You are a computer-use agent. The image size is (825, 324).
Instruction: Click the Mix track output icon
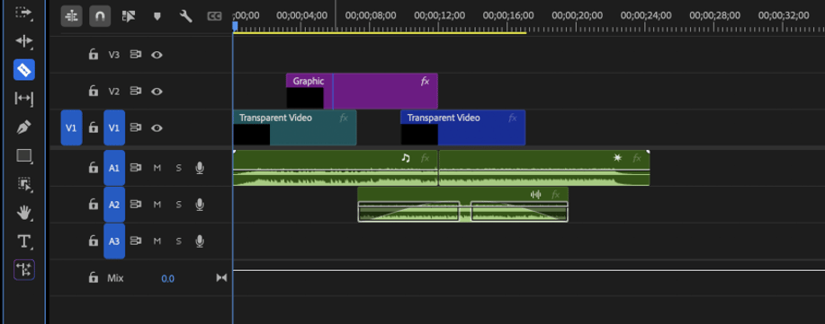[221, 278]
